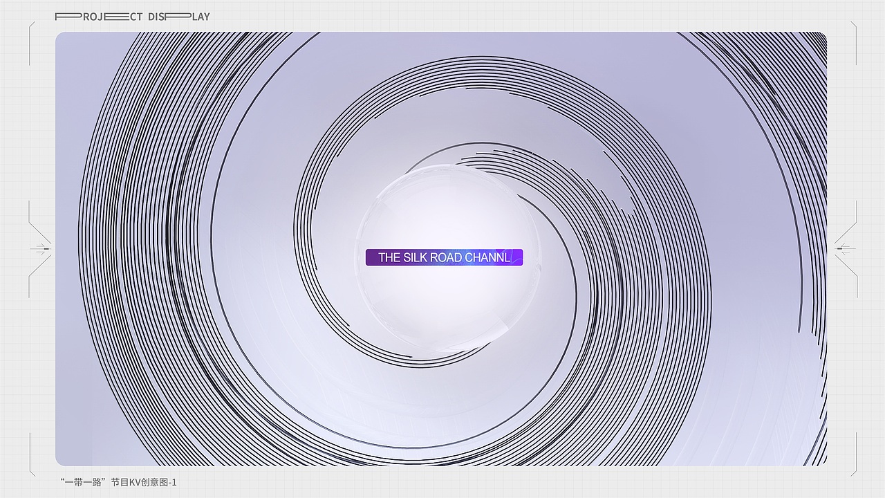Viewport: 885px width, 498px height.
Task: Select the purple "THE SILK ROAD CHANNL" banner
Action: tap(444, 257)
